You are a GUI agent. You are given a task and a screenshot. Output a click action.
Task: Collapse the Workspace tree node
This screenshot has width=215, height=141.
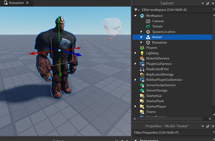(136, 16)
